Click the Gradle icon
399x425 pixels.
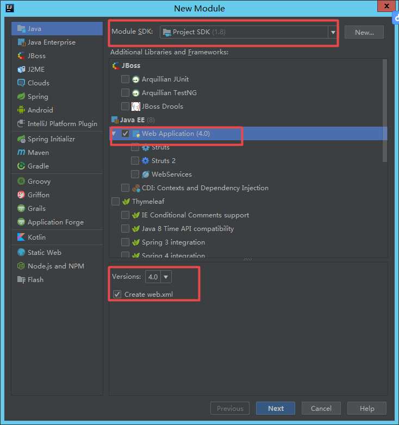(21, 166)
